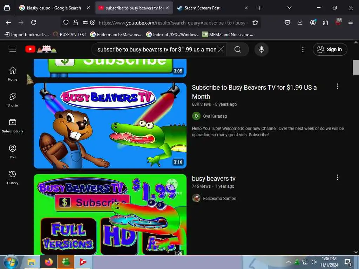The width and height of the screenshot is (359, 269).
Task: Play the green 1:36 Busy Beavers thumbnail
Action: point(110,214)
